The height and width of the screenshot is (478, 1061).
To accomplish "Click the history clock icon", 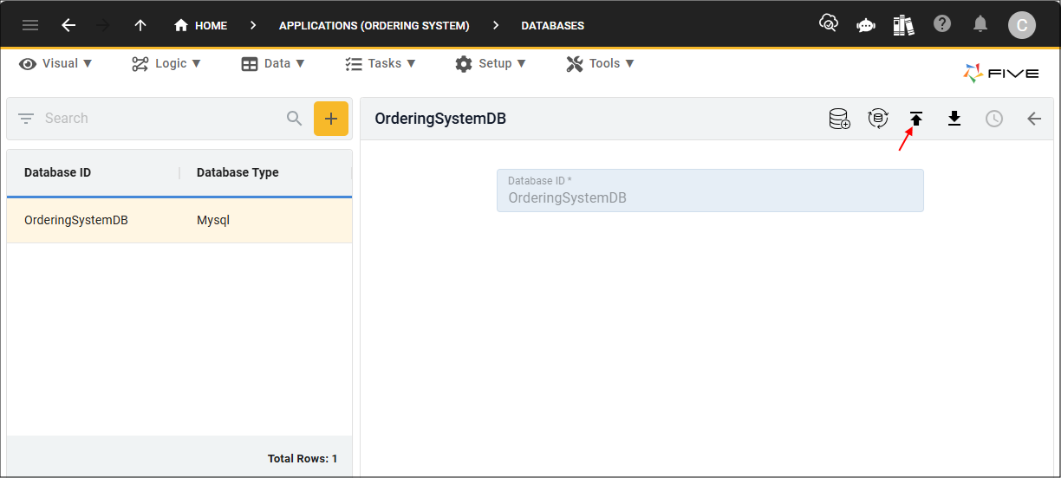I will (x=993, y=119).
